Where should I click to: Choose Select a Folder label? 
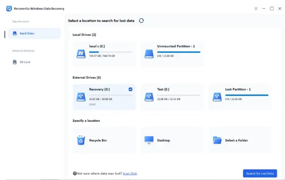point(236,140)
